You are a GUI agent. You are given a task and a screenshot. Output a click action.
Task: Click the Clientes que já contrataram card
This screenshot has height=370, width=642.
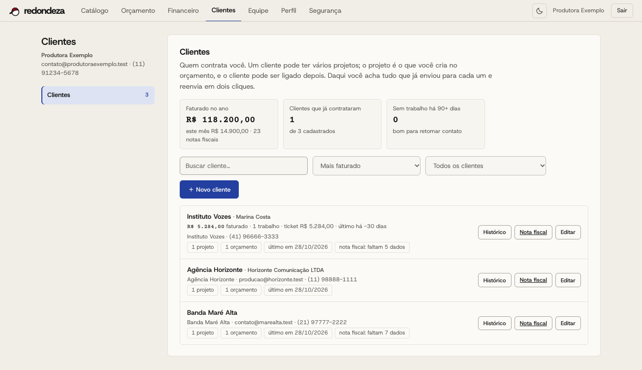332,124
